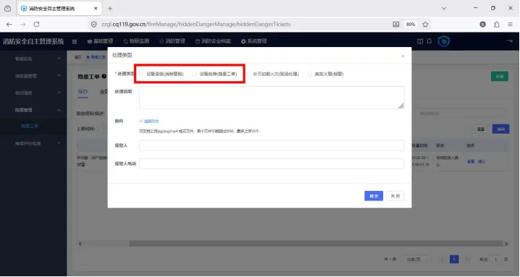Select 真实火警(报警) radio option

325,74
